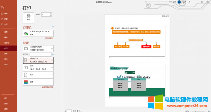Click the info icon next to Printer heading
The height and width of the screenshot is (112, 211).
click(x=53, y=26)
